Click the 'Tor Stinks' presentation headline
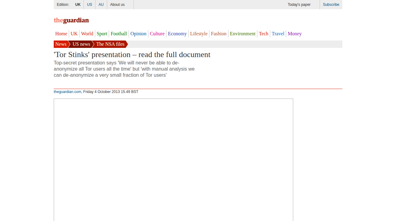393x221 pixels. pyautogui.click(x=132, y=55)
